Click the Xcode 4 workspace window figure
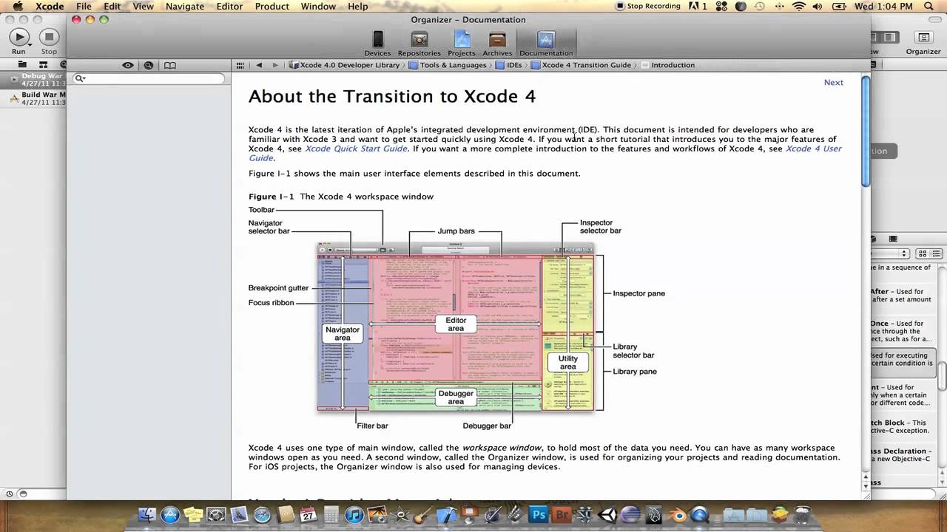This screenshot has width=947, height=532. point(456,327)
